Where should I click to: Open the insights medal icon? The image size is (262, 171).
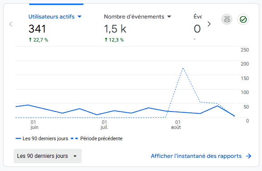[x=227, y=19]
